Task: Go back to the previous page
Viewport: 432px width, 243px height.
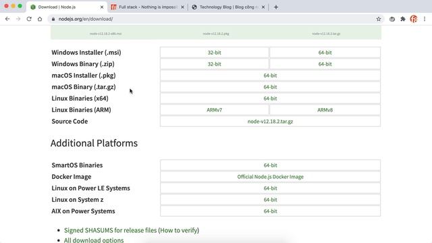Action: click(7, 19)
